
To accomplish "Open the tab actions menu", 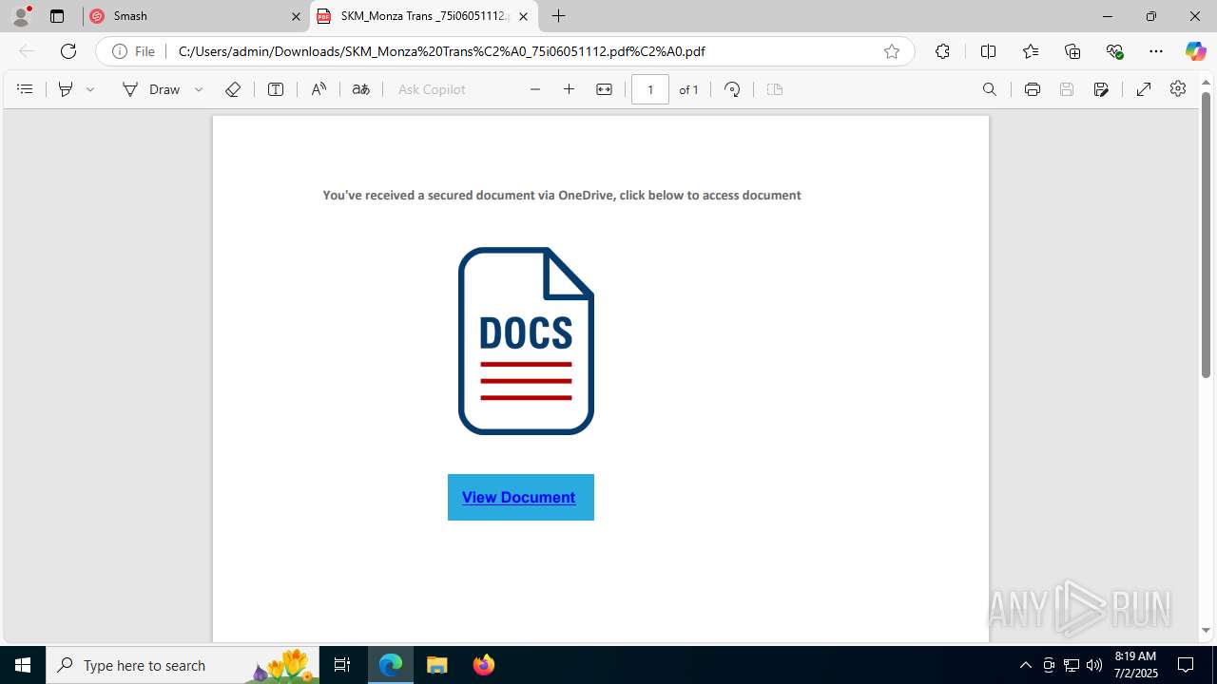I will (x=57, y=16).
